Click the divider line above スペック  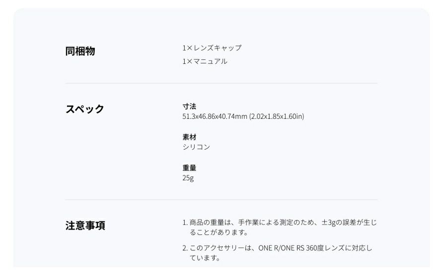(x=221, y=83)
